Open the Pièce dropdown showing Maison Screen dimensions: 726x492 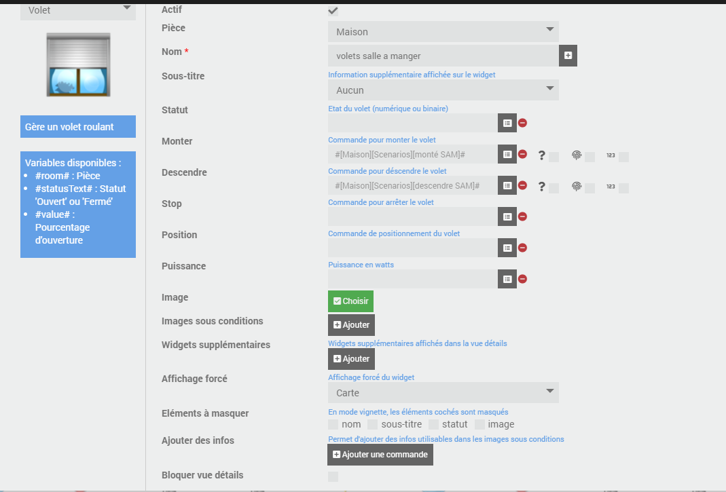[443, 31]
